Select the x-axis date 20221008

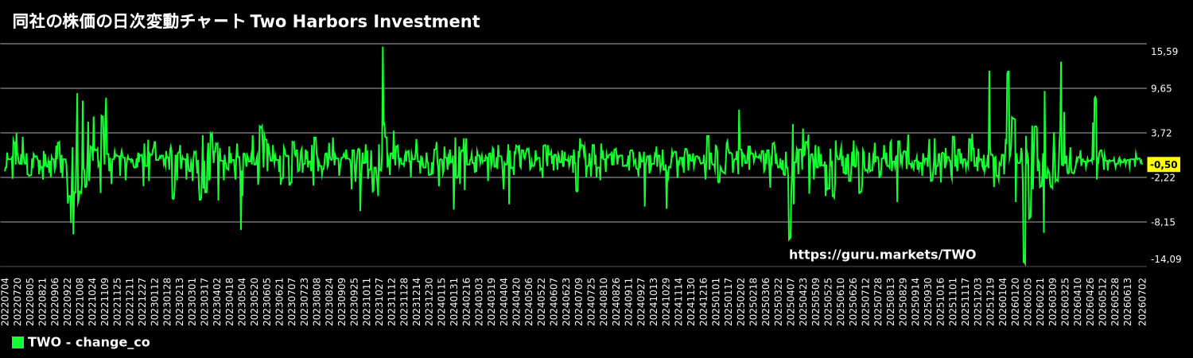click(x=80, y=302)
